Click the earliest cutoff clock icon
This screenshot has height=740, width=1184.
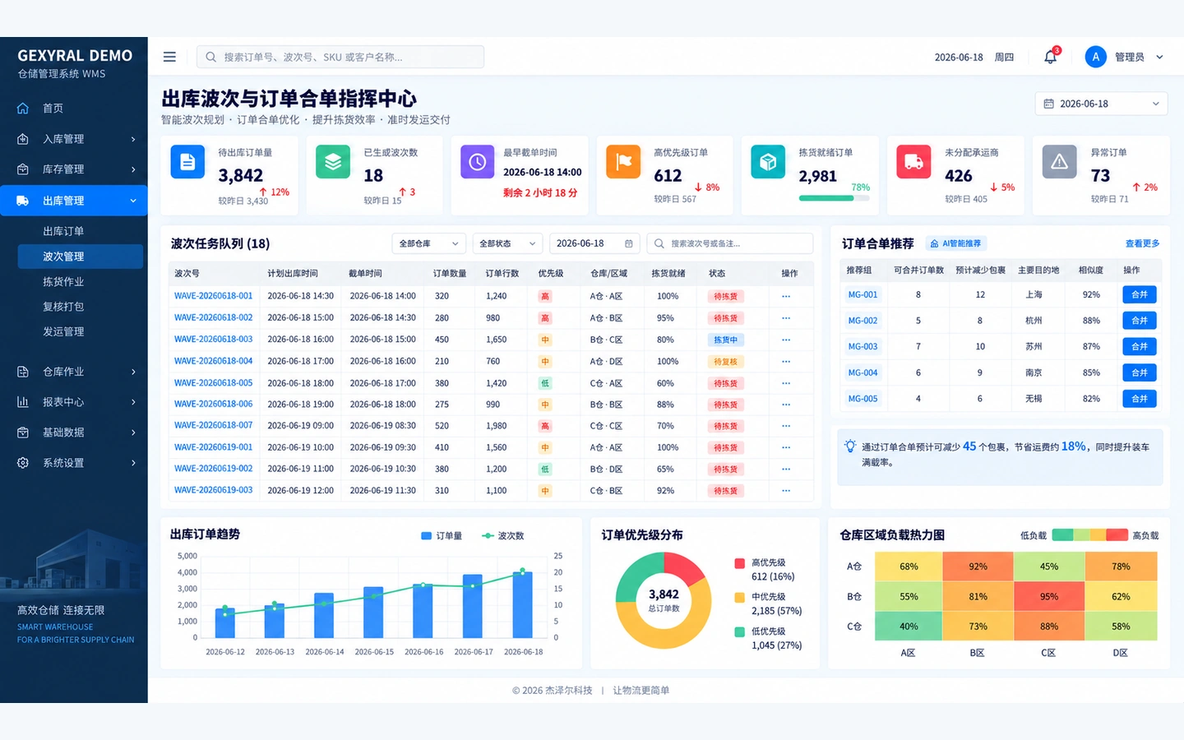coord(477,162)
